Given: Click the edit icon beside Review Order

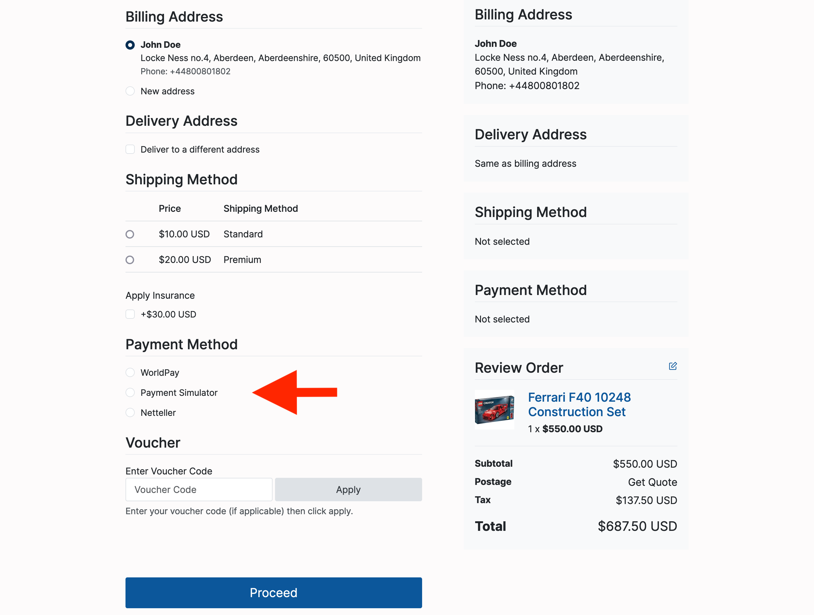Looking at the screenshot, I should click(672, 366).
